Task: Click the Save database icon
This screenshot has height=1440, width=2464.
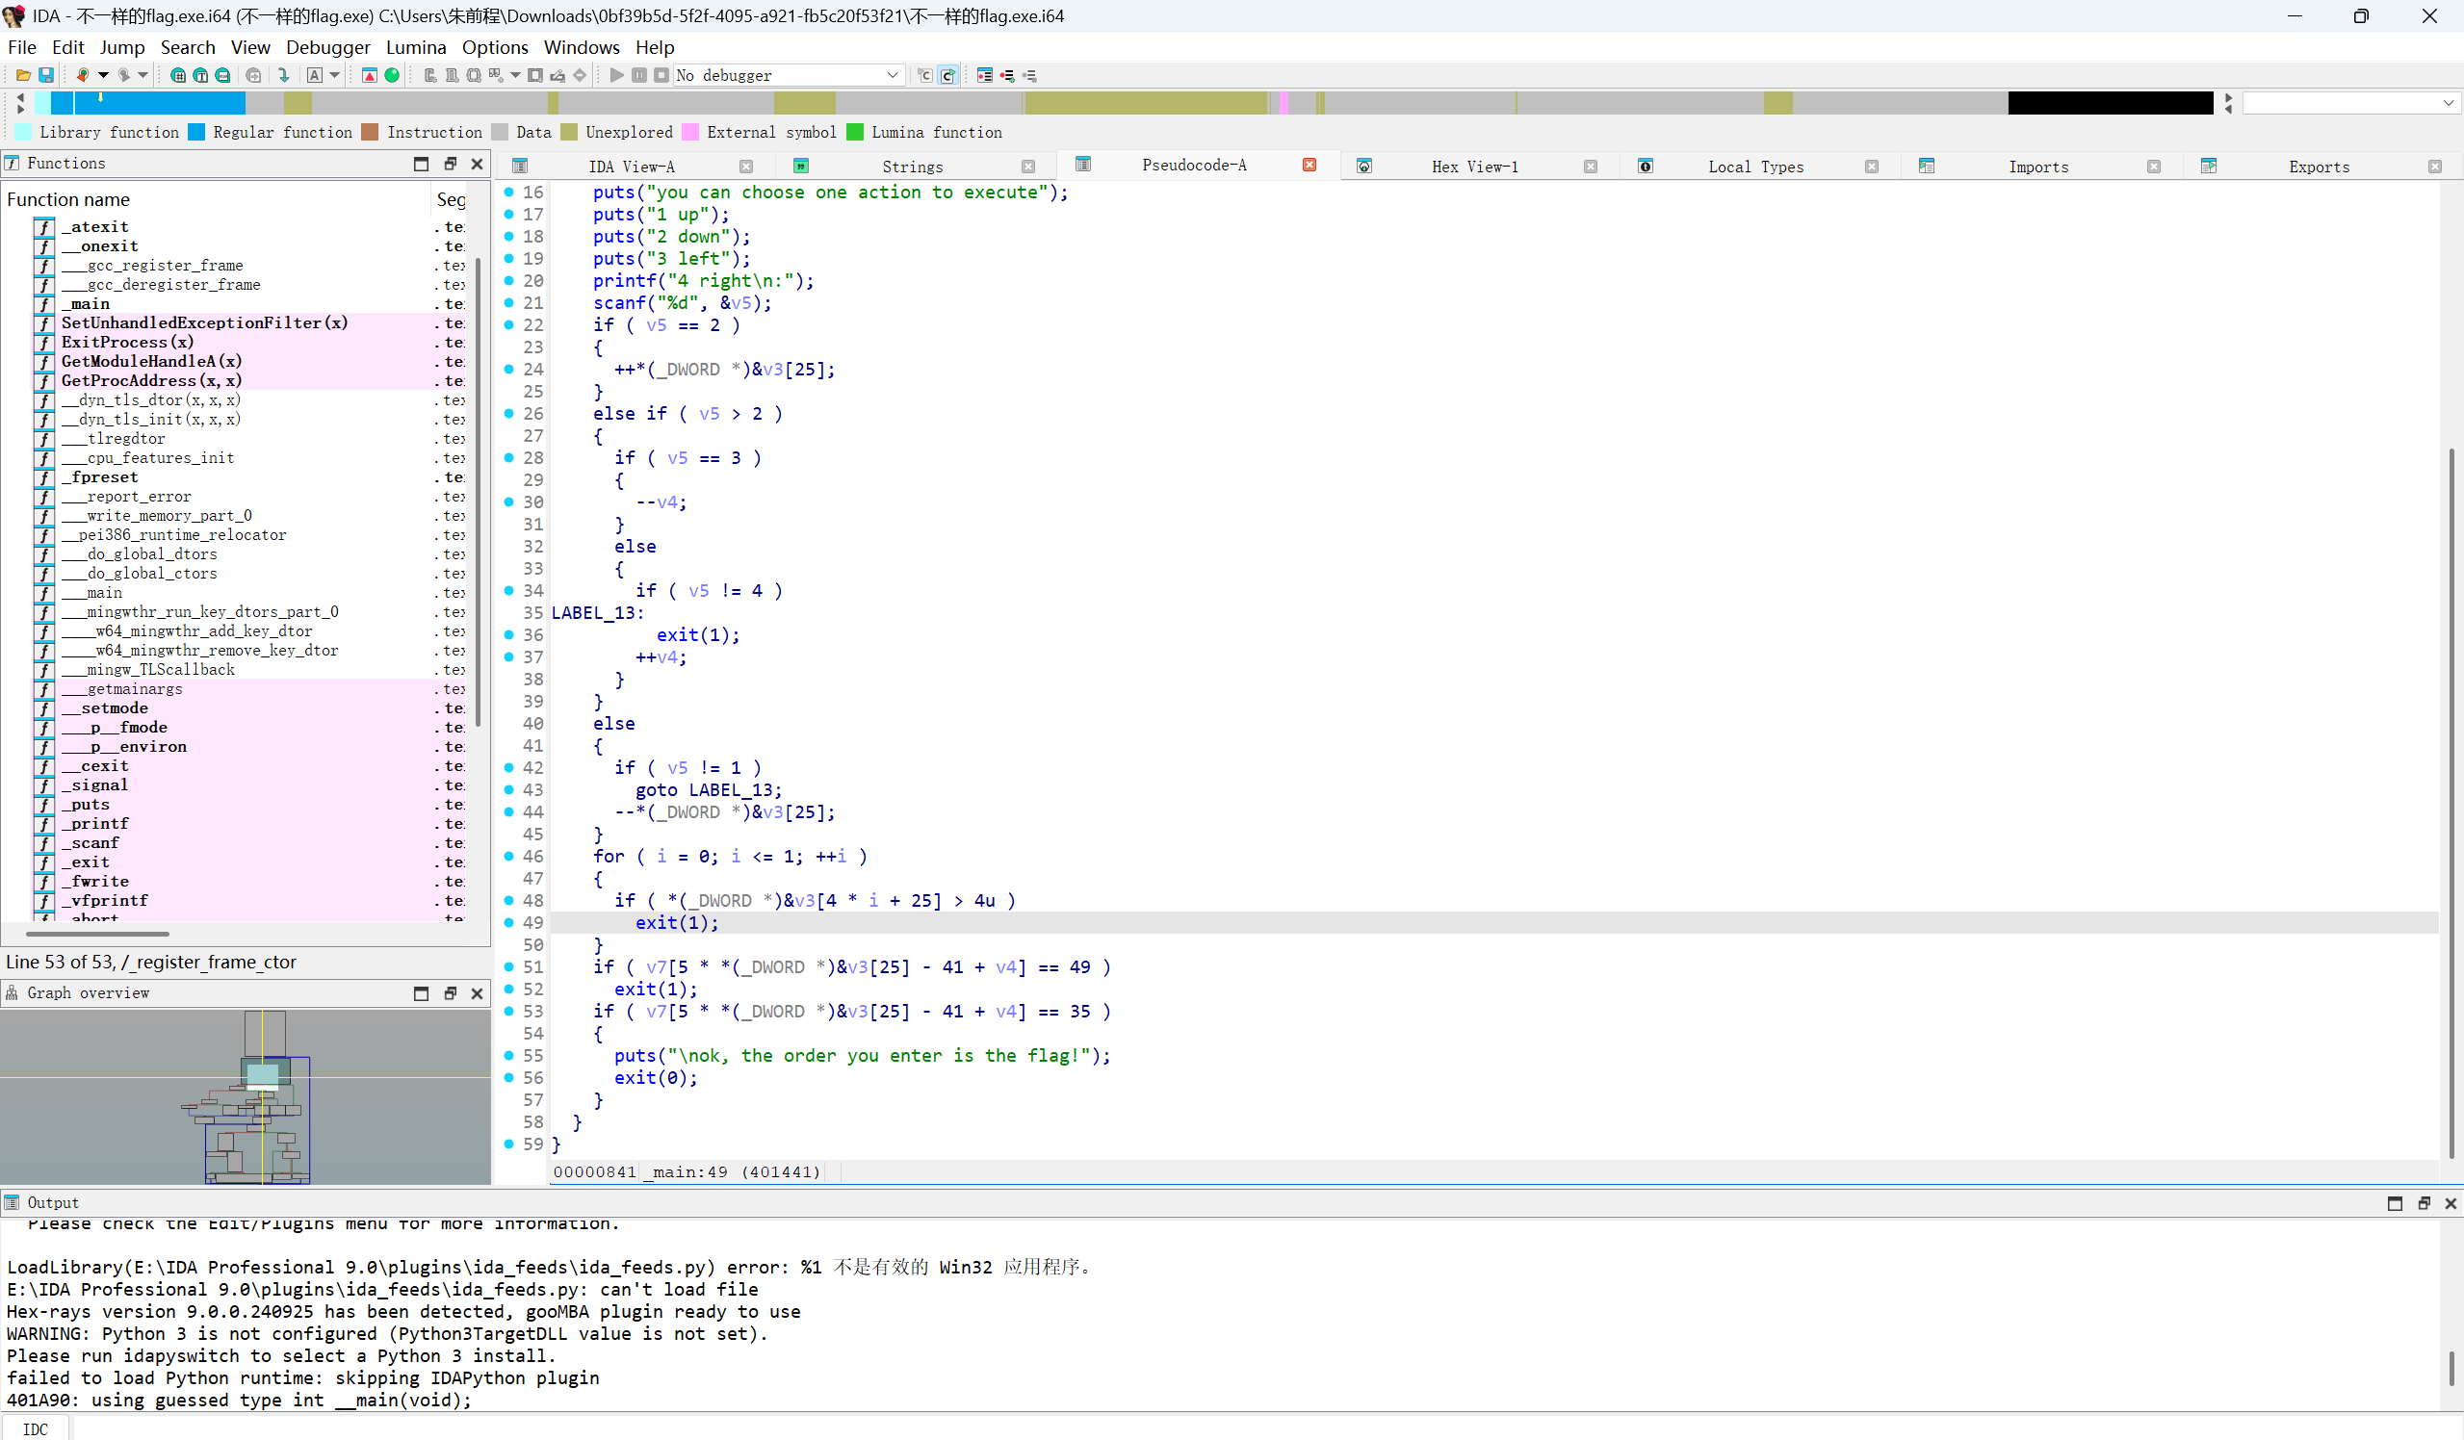Action: pos(45,75)
